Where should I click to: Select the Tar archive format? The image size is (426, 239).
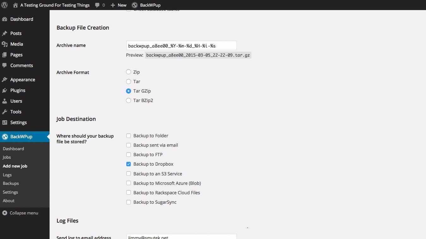tap(129, 82)
